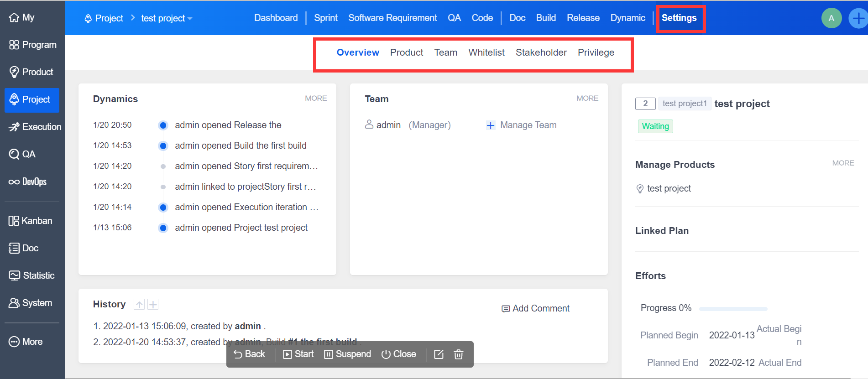Screen dimensions: 868x379
Task: Click the Manage Team link
Action: 522,125
